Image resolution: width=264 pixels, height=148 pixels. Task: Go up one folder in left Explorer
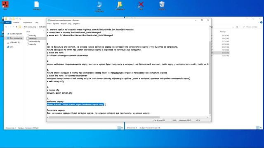pos(16,27)
